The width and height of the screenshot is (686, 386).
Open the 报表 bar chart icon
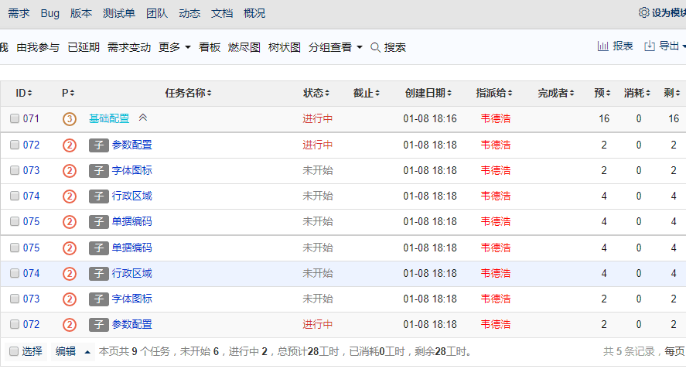[x=602, y=46]
